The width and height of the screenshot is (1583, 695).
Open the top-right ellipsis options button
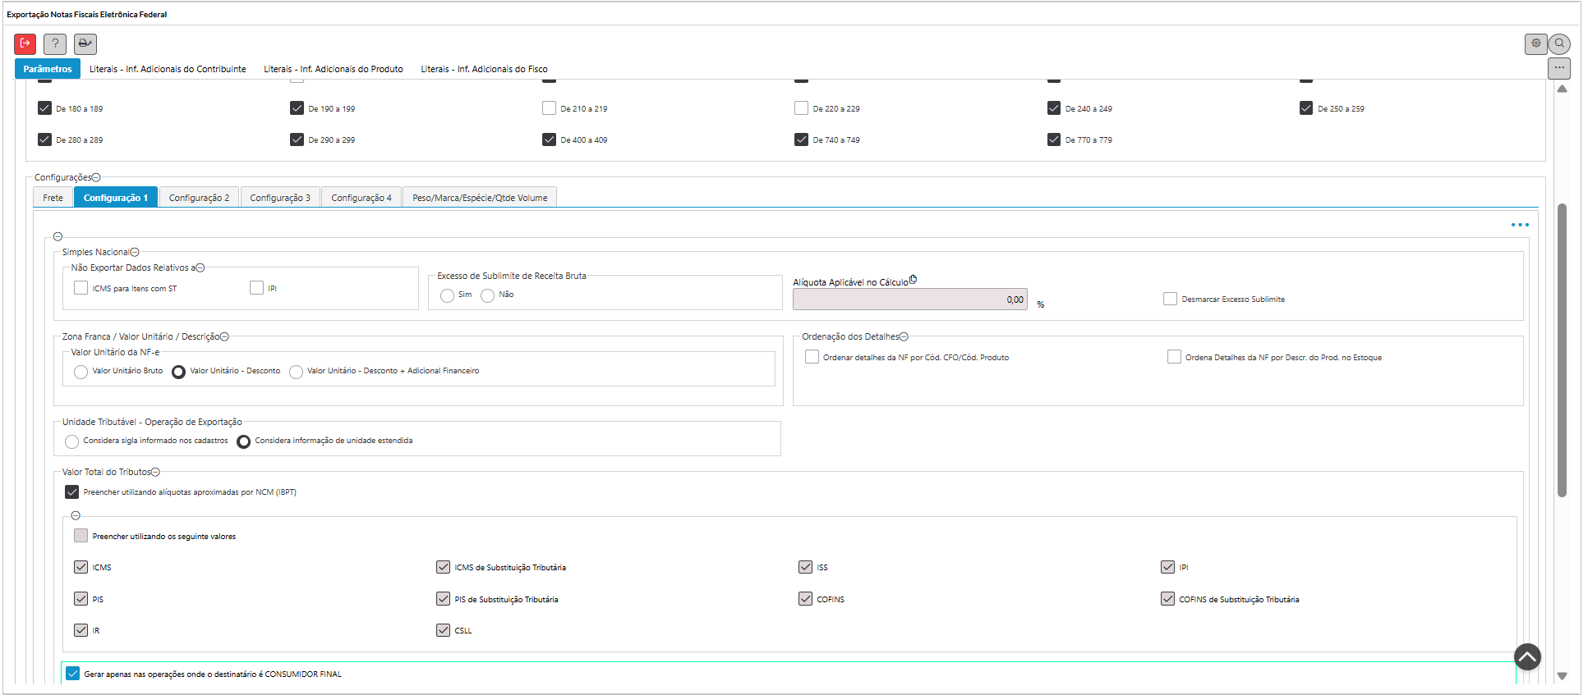pyautogui.click(x=1558, y=68)
